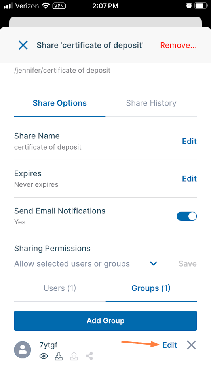The image size is (211, 376).
Task: Close the share dialog with the X
Action: pyautogui.click(x=23, y=45)
